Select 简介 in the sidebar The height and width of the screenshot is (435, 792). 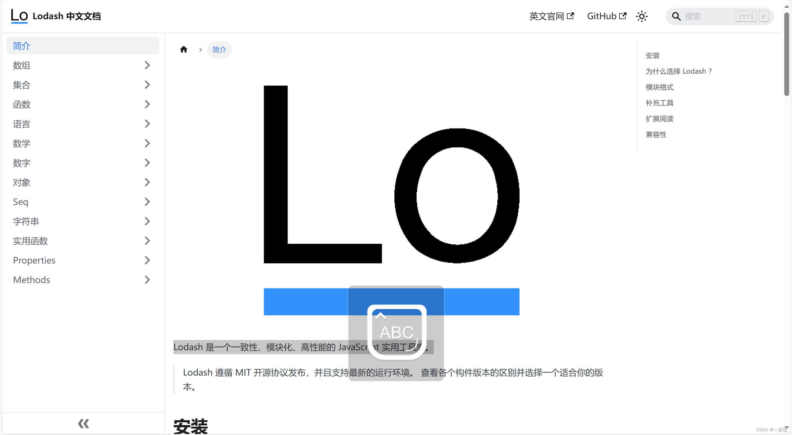(x=83, y=46)
